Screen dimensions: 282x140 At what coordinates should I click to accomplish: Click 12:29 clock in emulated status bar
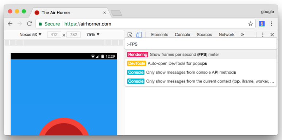pyautogui.click(x=110, y=57)
